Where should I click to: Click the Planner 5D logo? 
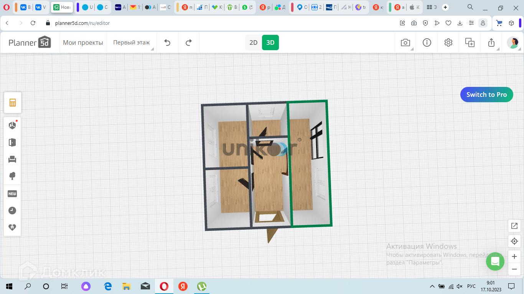(30, 42)
